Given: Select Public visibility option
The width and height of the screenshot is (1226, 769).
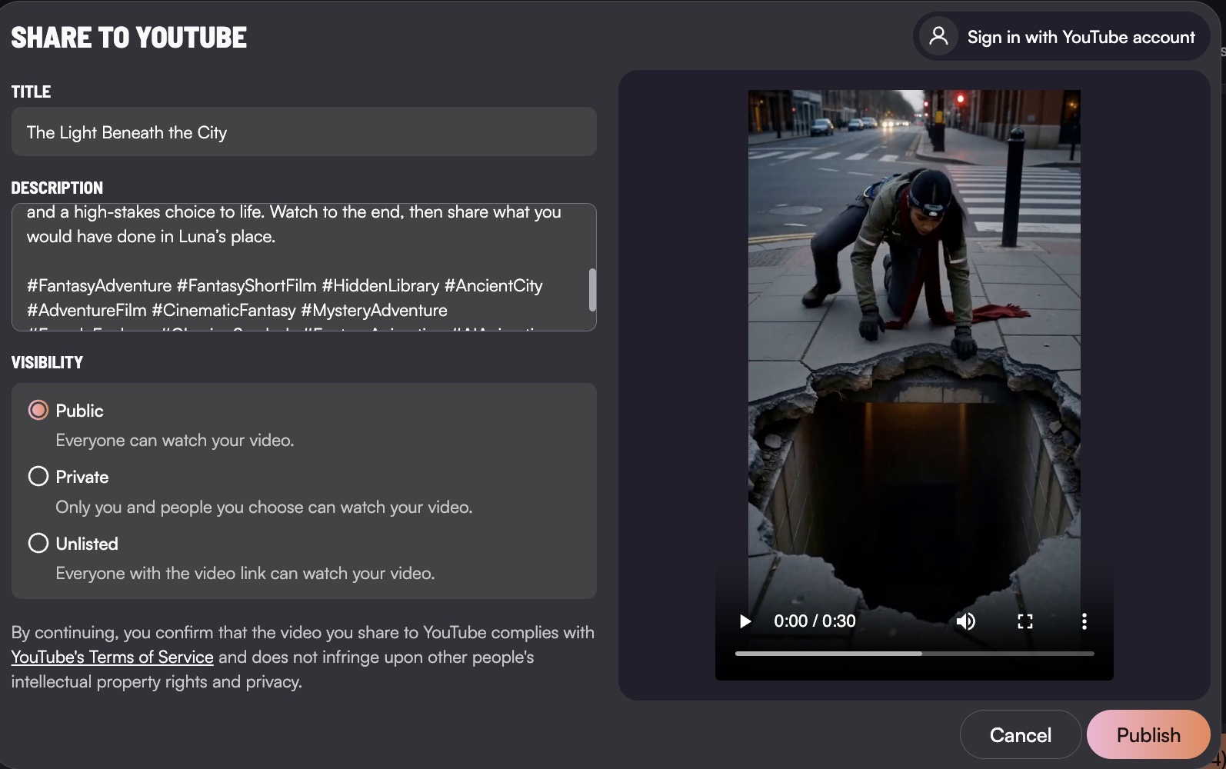Looking at the screenshot, I should coord(38,410).
